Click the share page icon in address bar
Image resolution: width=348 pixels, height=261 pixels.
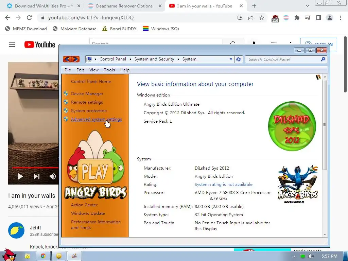click(251, 18)
